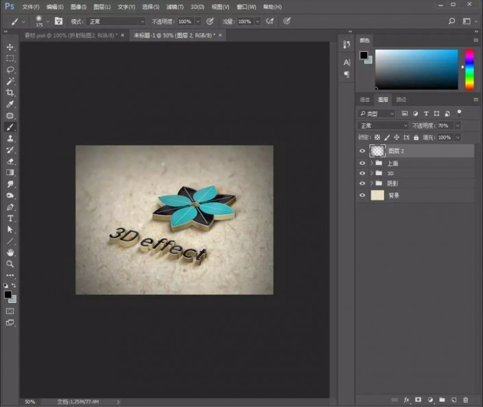The image size is (483, 407).
Task: Switch to the 通道 panel tab
Action: 364,100
